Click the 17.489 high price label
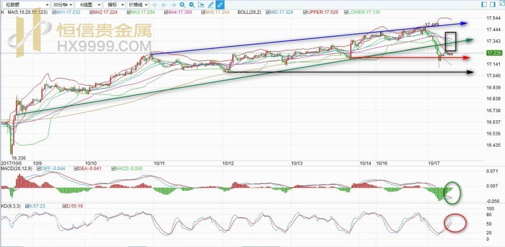The image size is (505, 247). click(432, 25)
